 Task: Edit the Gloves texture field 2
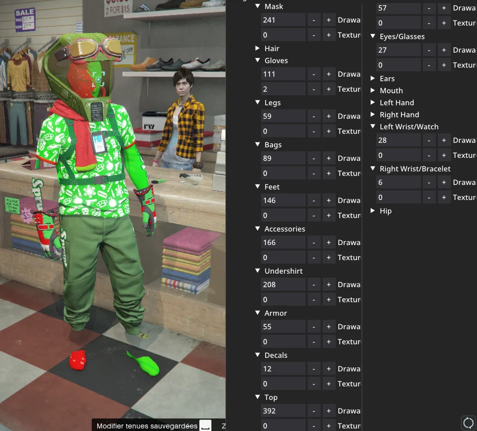click(283, 89)
